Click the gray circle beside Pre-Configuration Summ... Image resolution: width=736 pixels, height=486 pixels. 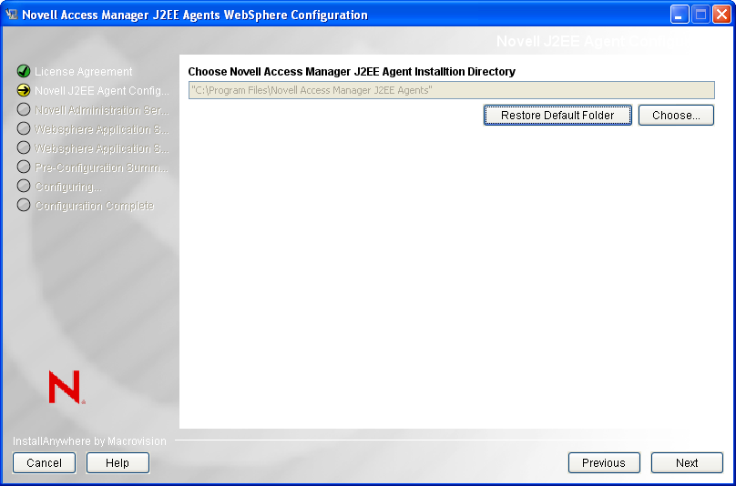pos(24,167)
